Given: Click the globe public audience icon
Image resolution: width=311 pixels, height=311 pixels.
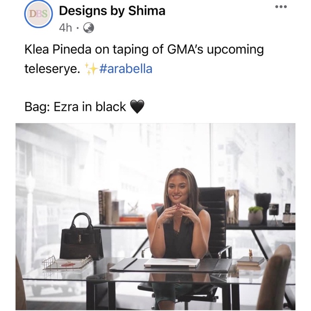Looking at the screenshot, I should pyautogui.click(x=88, y=28).
